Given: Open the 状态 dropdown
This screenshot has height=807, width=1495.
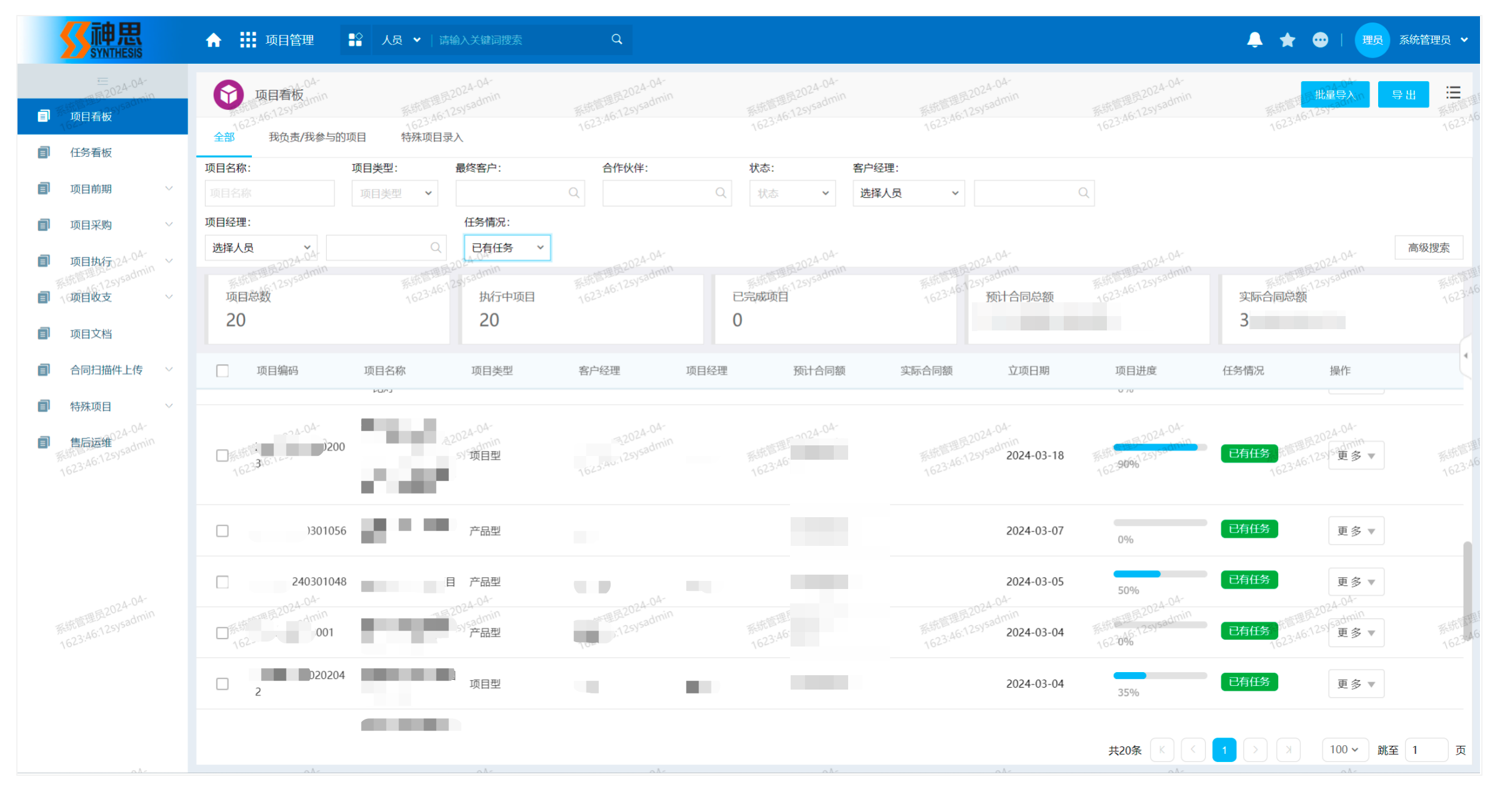Looking at the screenshot, I should pyautogui.click(x=792, y=194).
